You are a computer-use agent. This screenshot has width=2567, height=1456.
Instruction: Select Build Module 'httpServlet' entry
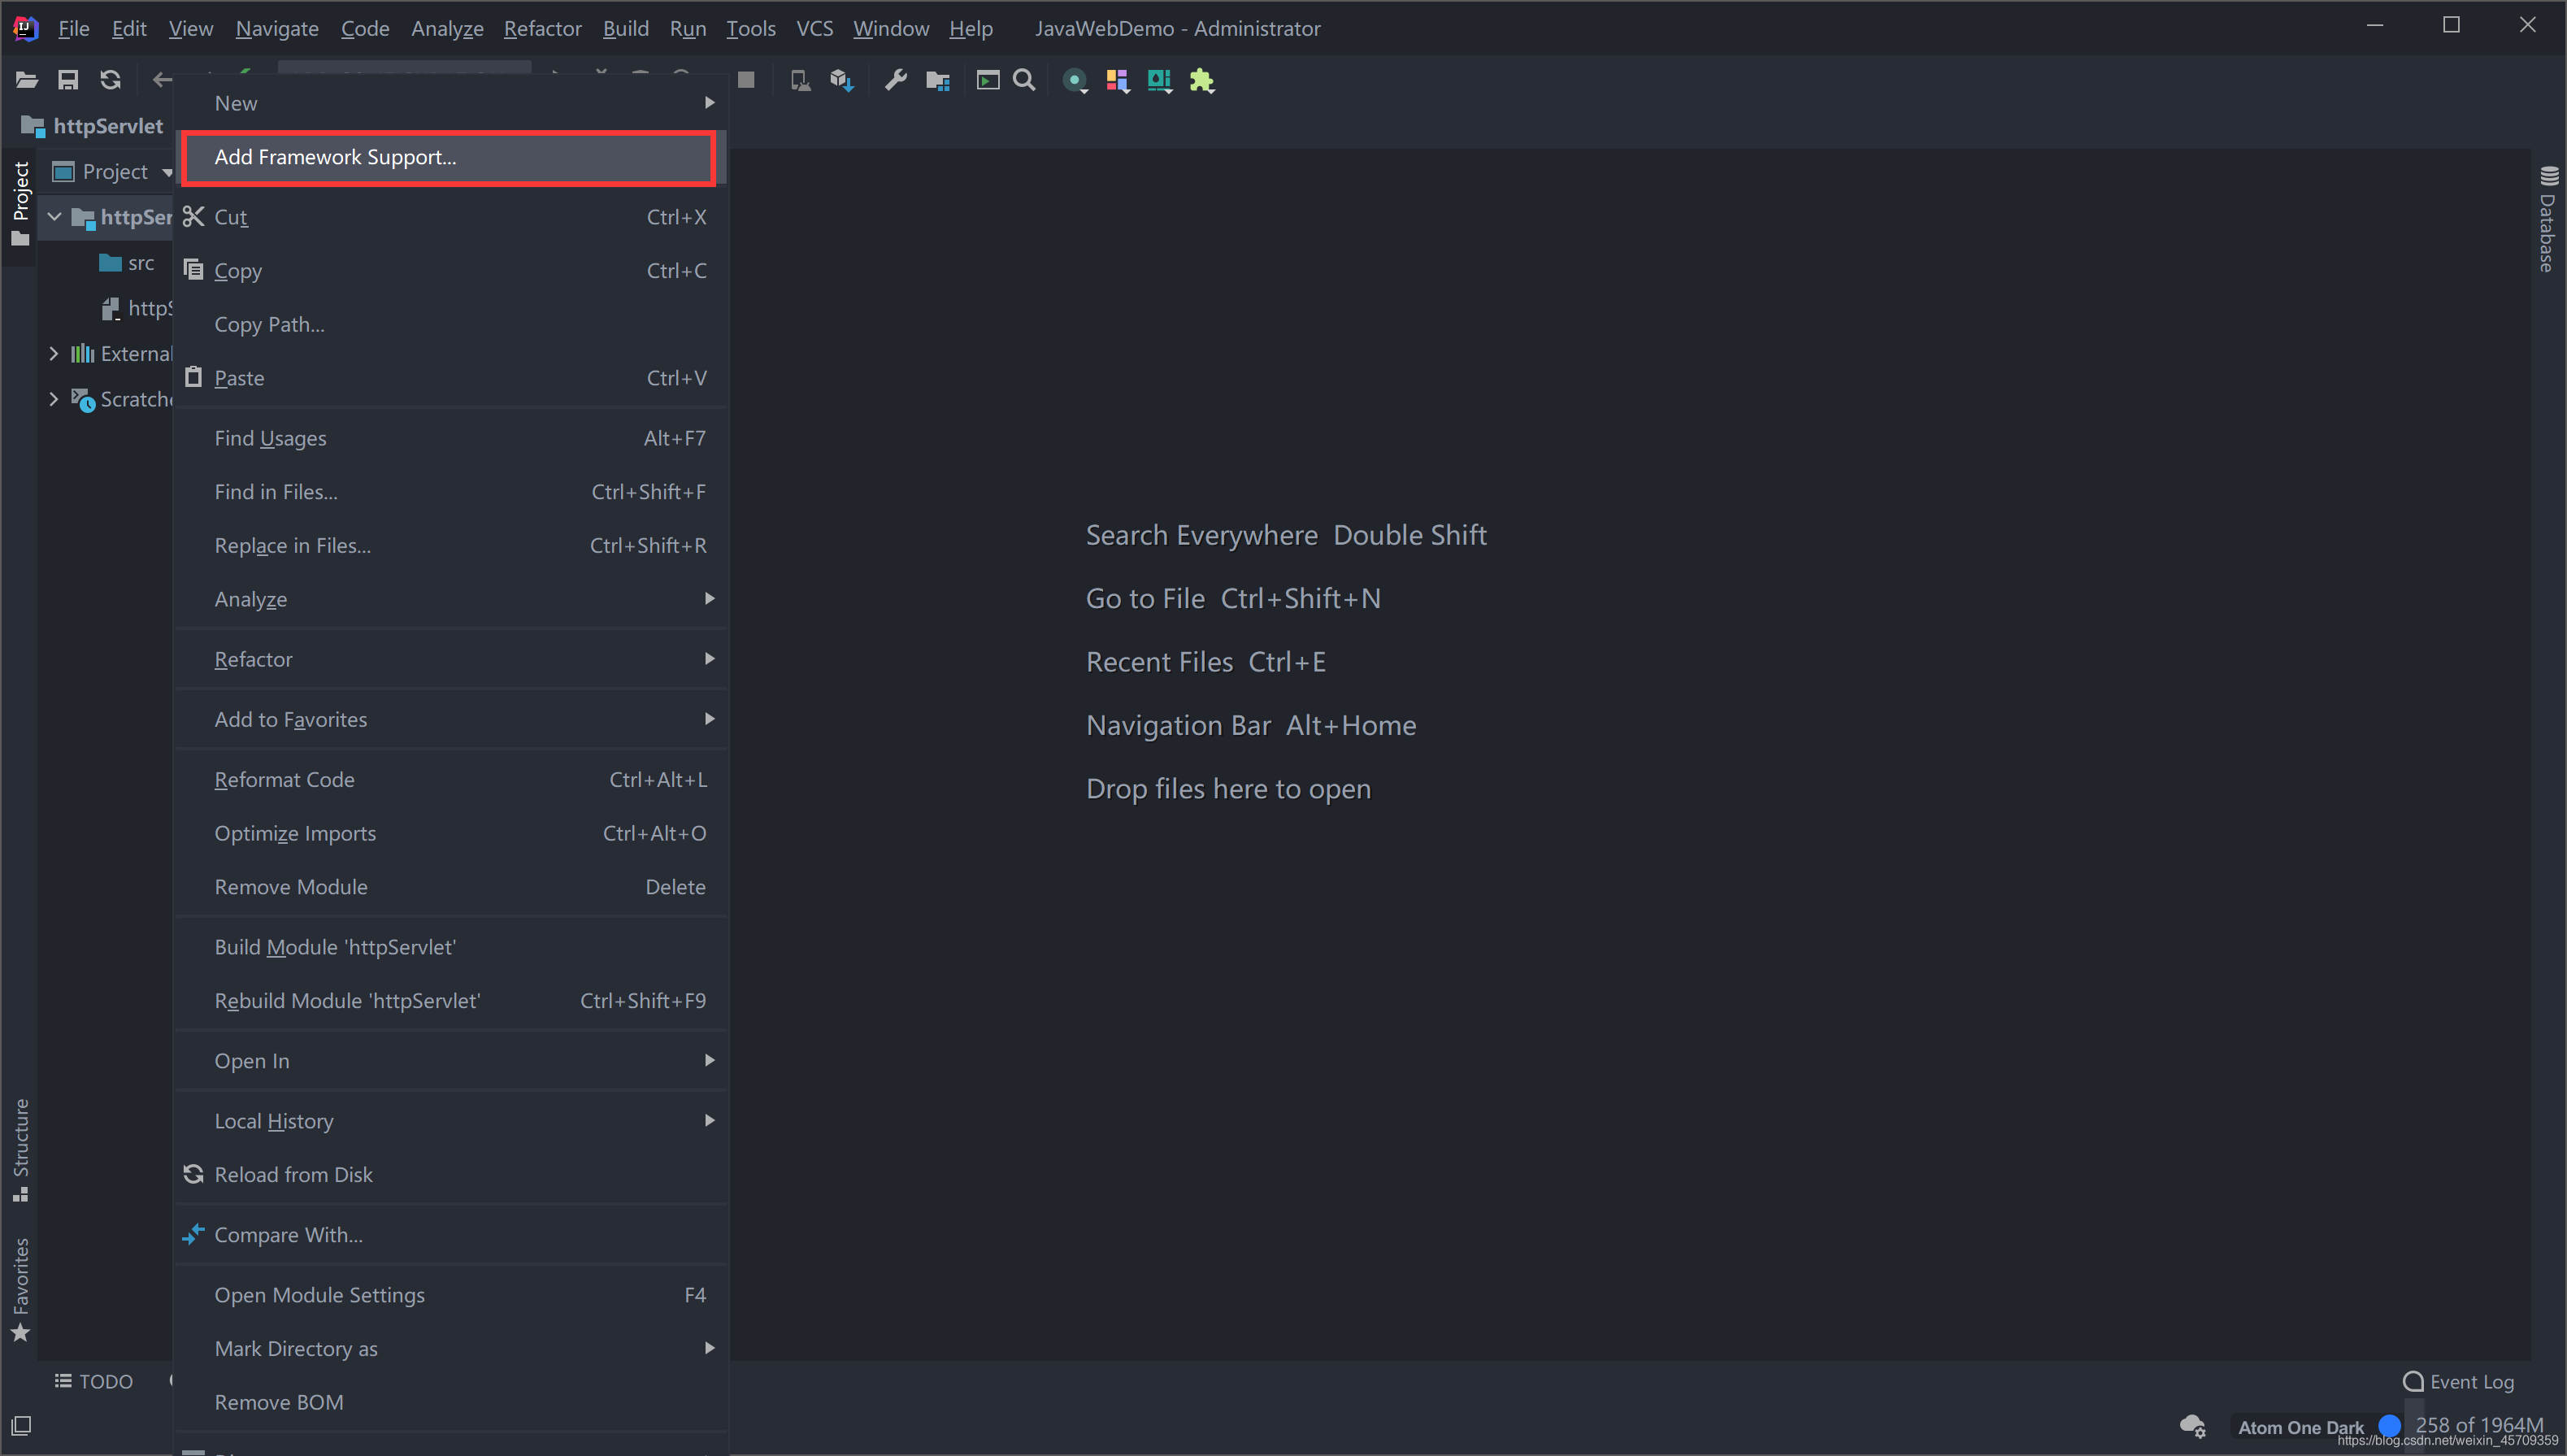[452, 947]
